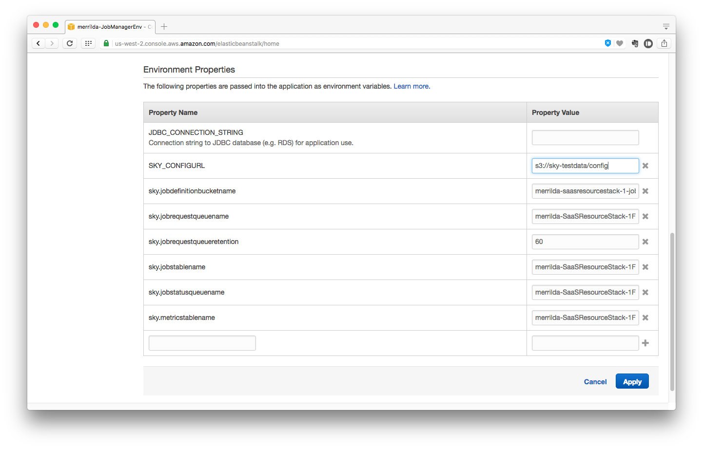
Task: Open the tab list menu icon
Action: [x=666, y=27]
